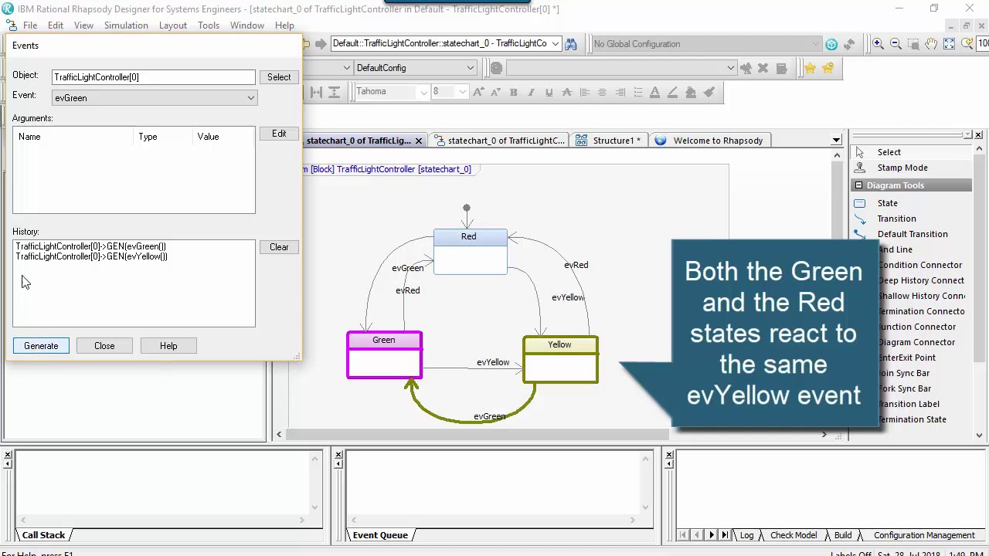Open the File menu
989x556 pixels.
(x=30, y=25)
